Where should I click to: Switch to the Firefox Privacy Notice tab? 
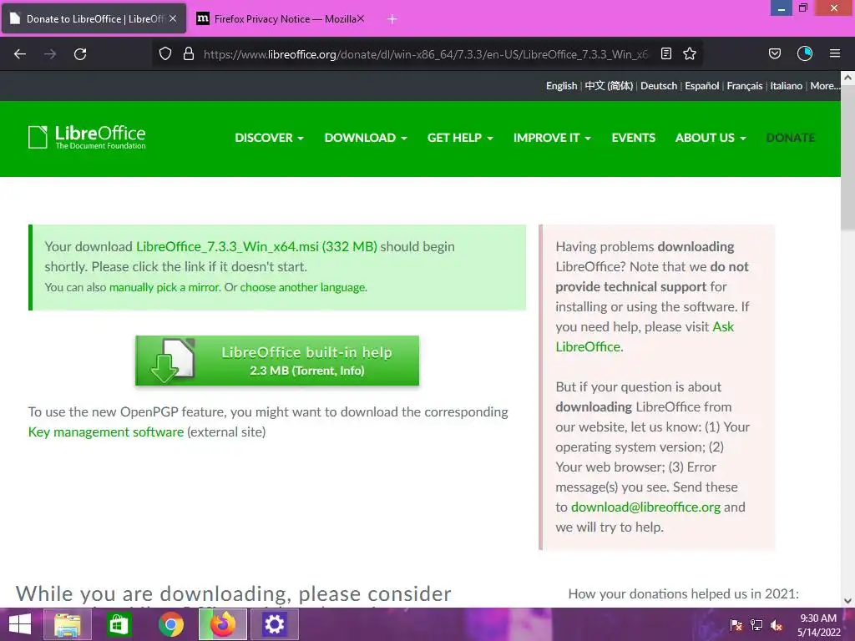point(280,19)
